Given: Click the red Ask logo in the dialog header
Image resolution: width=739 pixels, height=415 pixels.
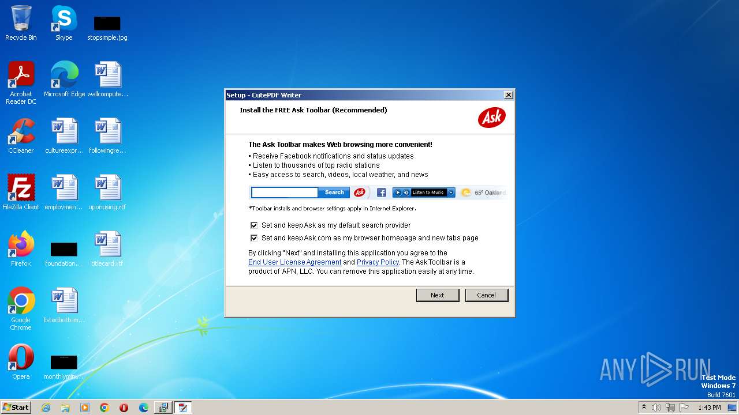Looking at the screenshot, I should coord(492,118).
